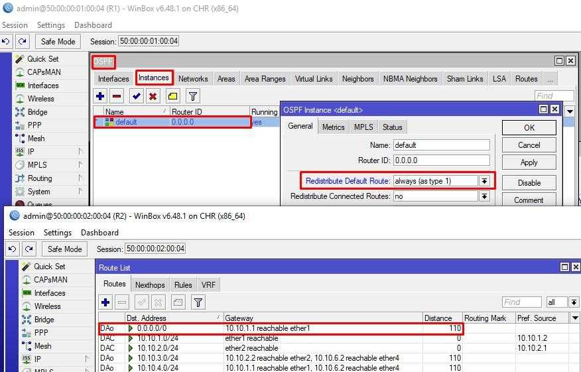The height and width of the screenshot is (372, 581).
Task: Click the red minus remove button in OSPF
Action: pyautogui.click(x=116, y=96)
